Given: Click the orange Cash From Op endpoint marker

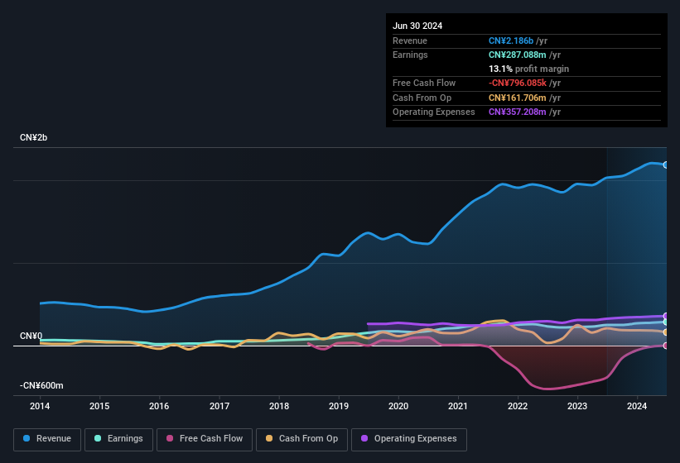Looking at the screenshot, I should tap(666, 332).
